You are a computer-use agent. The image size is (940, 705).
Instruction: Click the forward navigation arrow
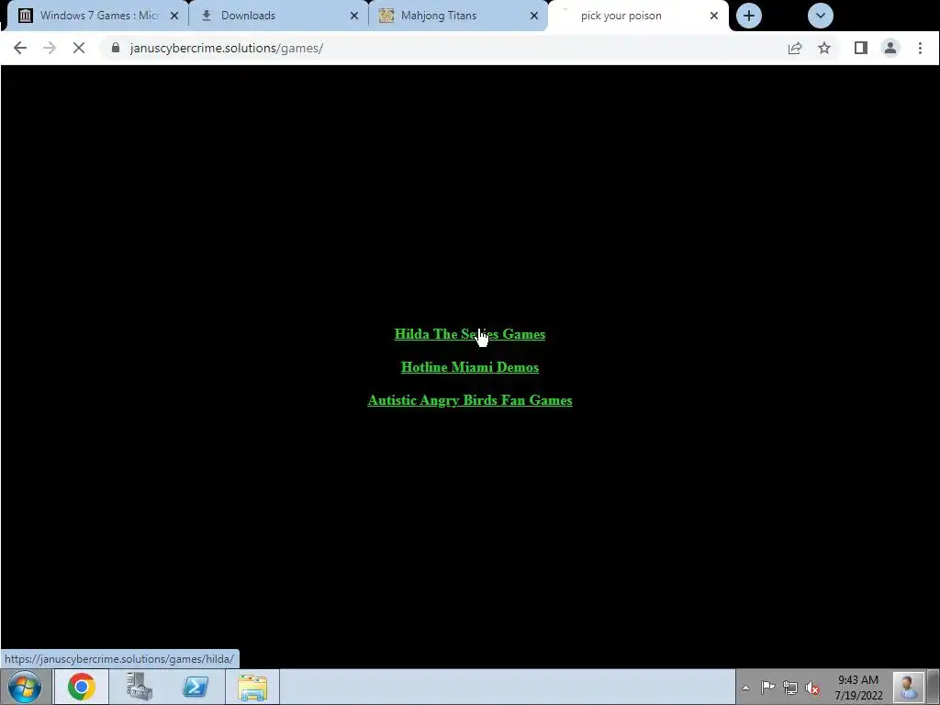coord(50,48)
